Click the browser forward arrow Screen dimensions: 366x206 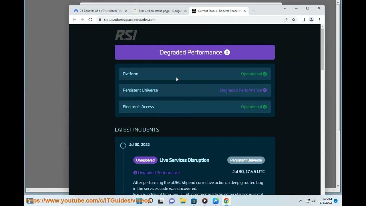[x=82, y=19]
